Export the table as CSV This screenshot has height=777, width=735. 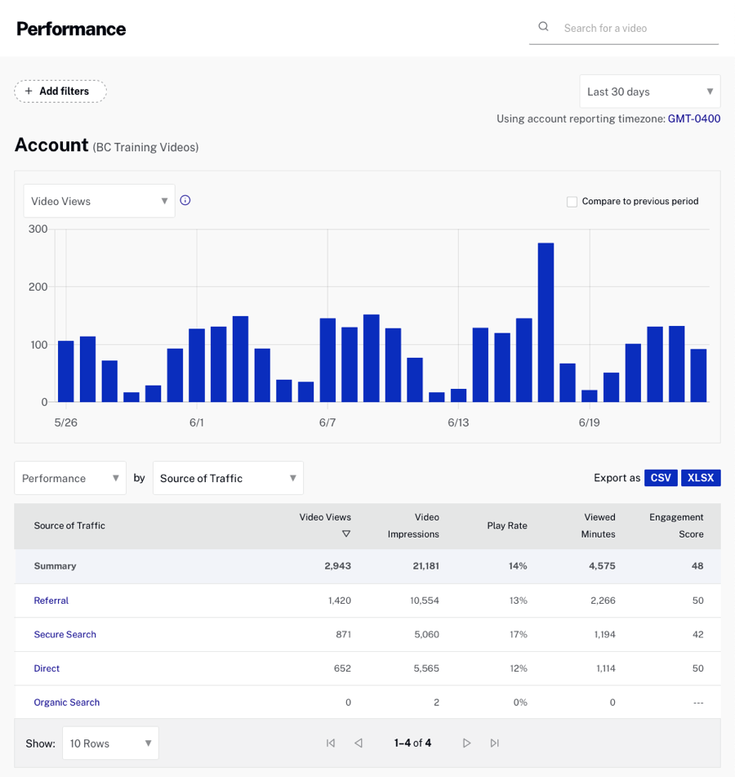tap(661, 477)
